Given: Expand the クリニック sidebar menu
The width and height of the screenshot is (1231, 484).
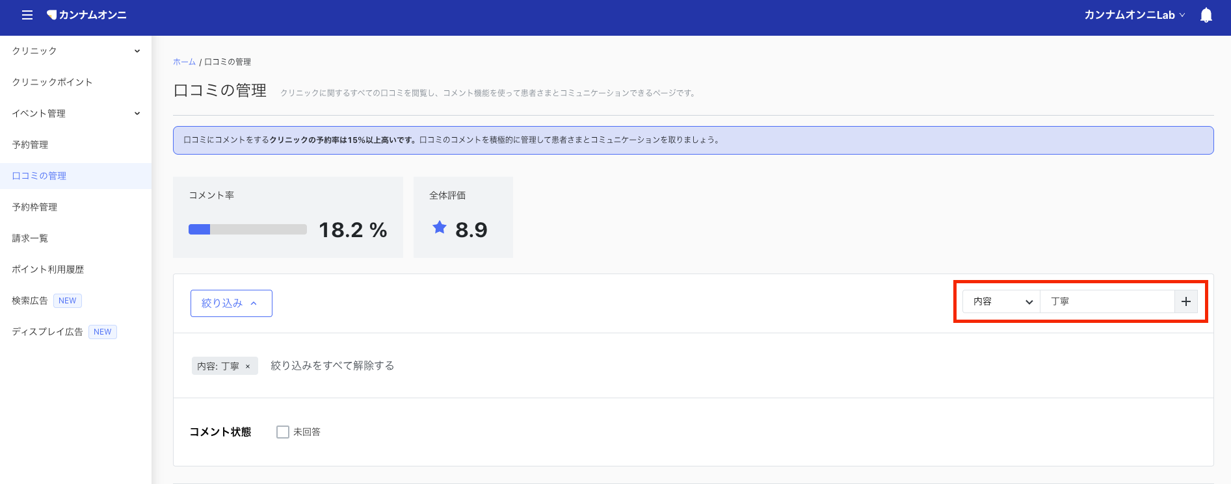Looking at the screenshot, I should click(75, 51).
